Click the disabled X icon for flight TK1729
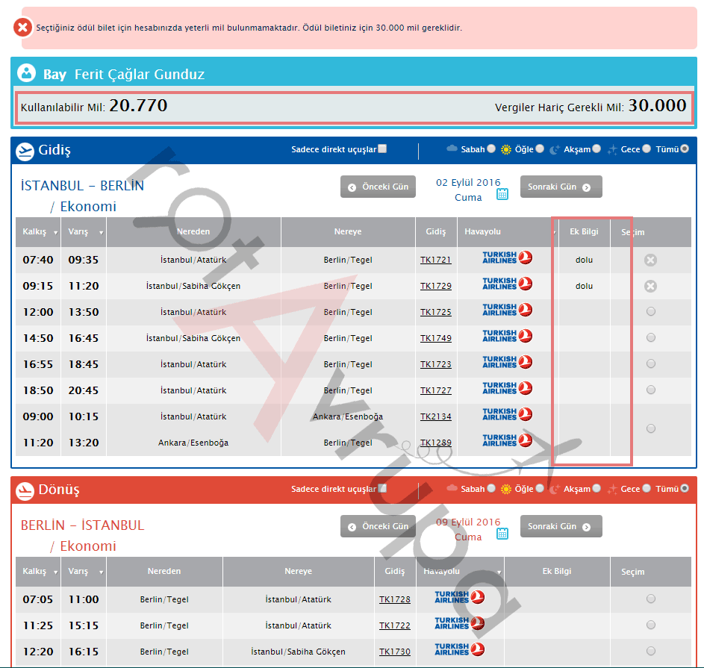Image resolution: width=704 pixels, height=668 pixels. coord(650,286)
